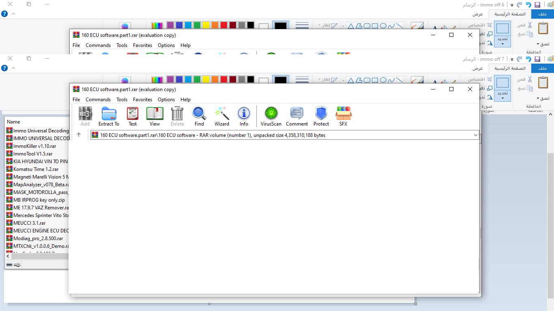Pick the yellow swatch in immo off 7 Paint
554x311 pixels.
tap(206, 79)
